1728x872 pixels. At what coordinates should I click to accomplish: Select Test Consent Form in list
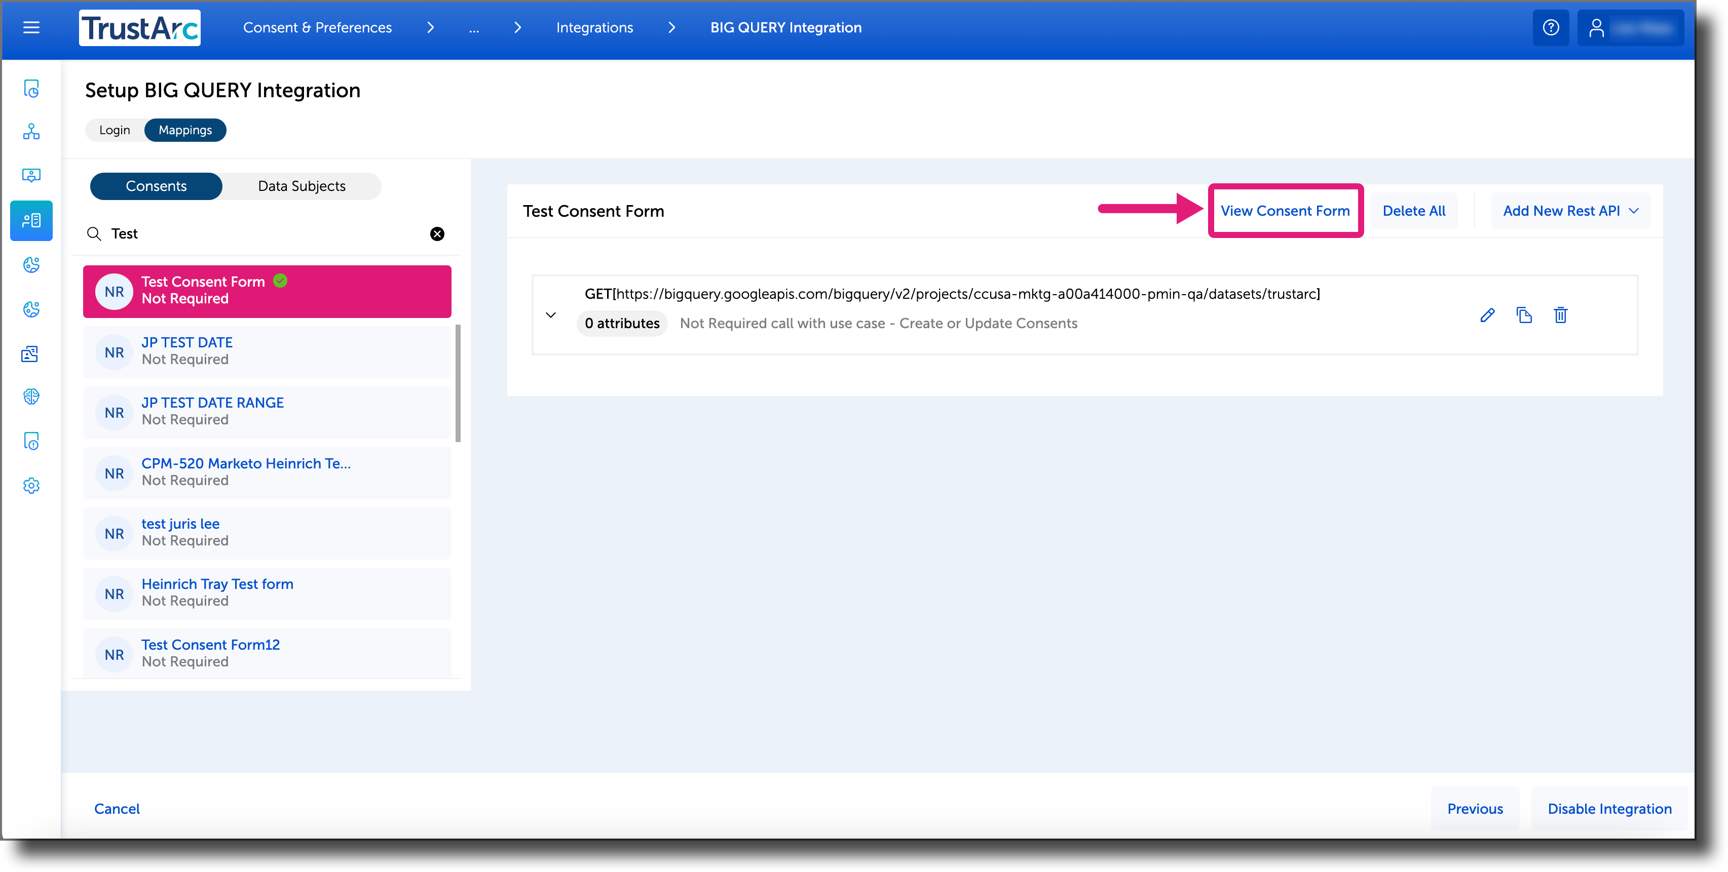pos(267,292)
